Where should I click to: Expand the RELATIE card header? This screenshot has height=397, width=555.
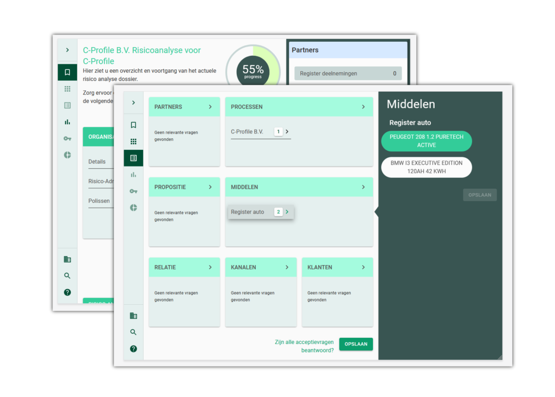click(x=184, y=267)
